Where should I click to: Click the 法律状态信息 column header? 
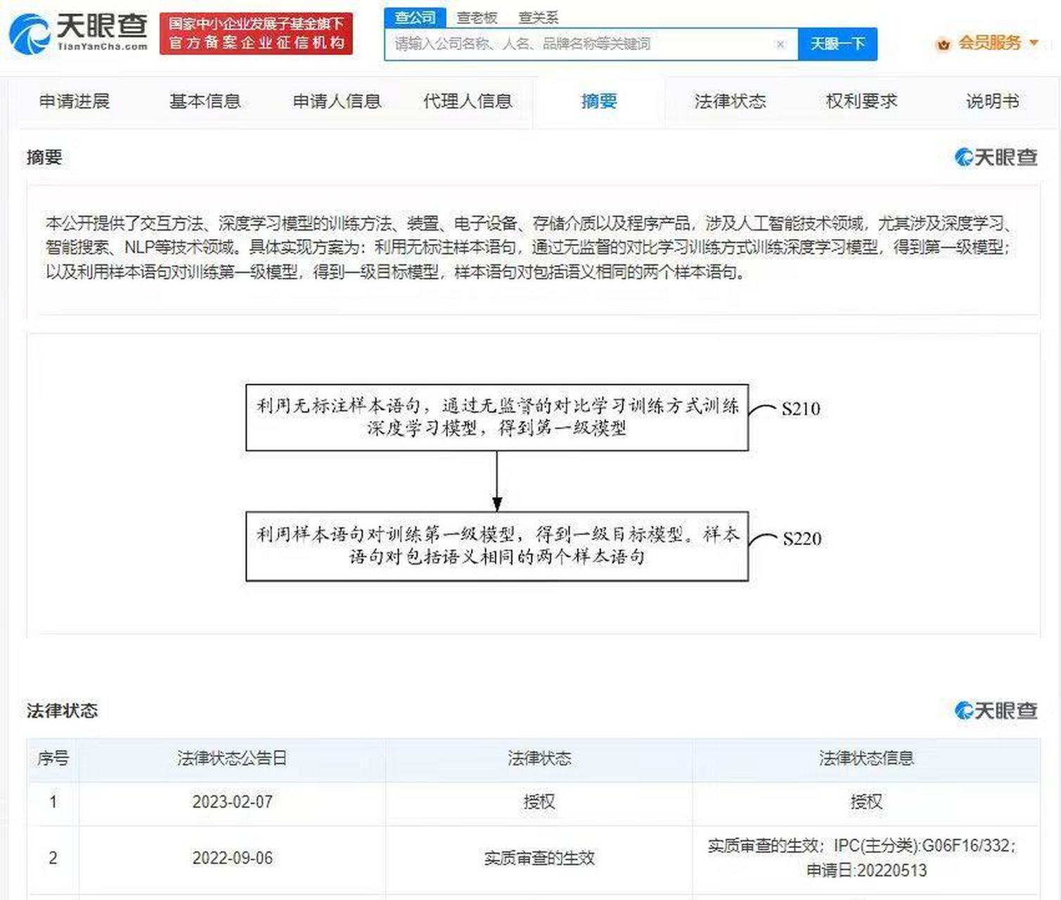pyautogui.click(x=866, y=758)
